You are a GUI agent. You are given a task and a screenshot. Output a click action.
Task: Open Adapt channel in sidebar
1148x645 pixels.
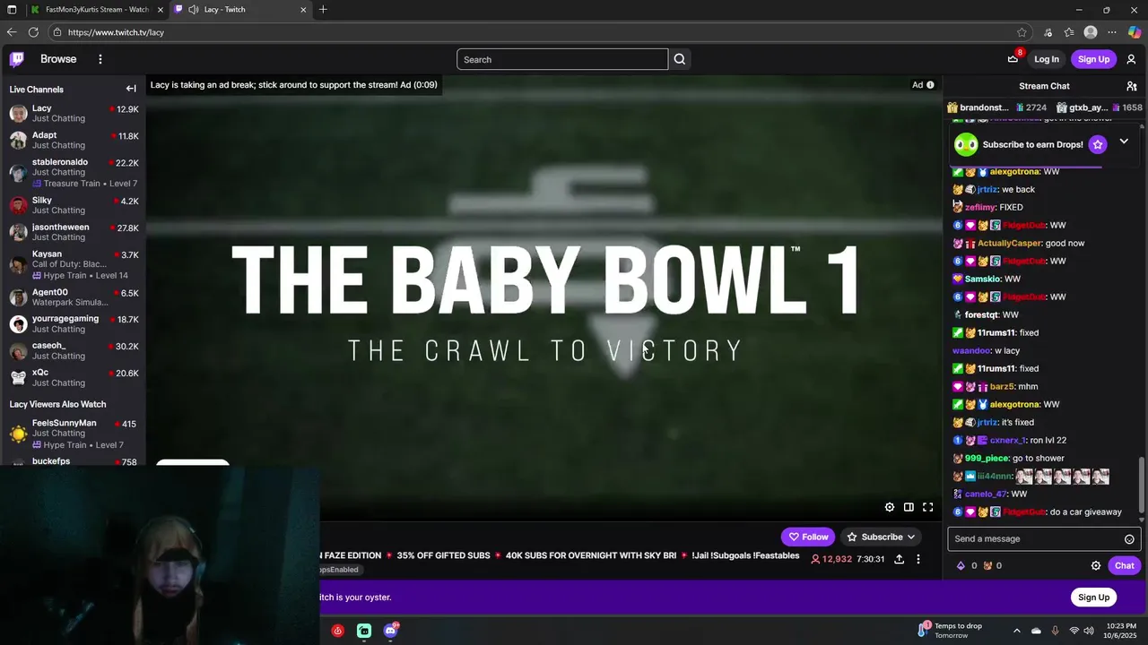[73, 140]
